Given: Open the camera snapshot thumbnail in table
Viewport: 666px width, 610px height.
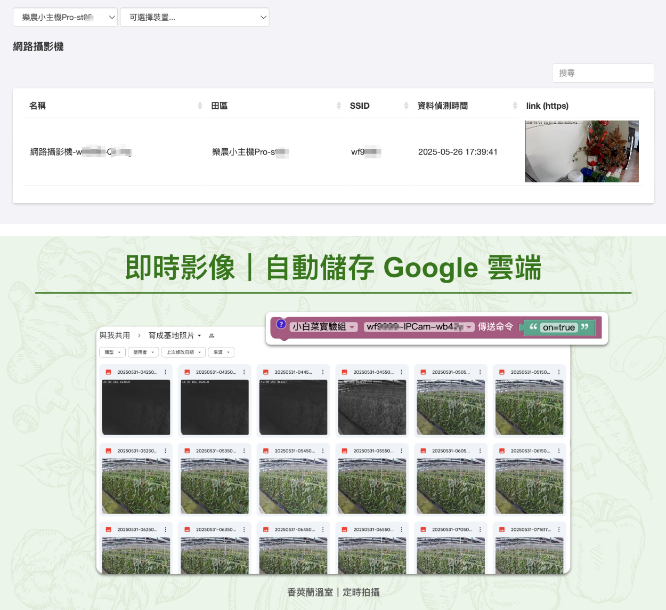Looking at the screenshot, I should 582,151.
